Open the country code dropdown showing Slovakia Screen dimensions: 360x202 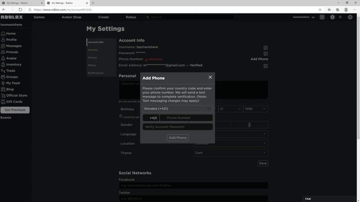[178, 109]
